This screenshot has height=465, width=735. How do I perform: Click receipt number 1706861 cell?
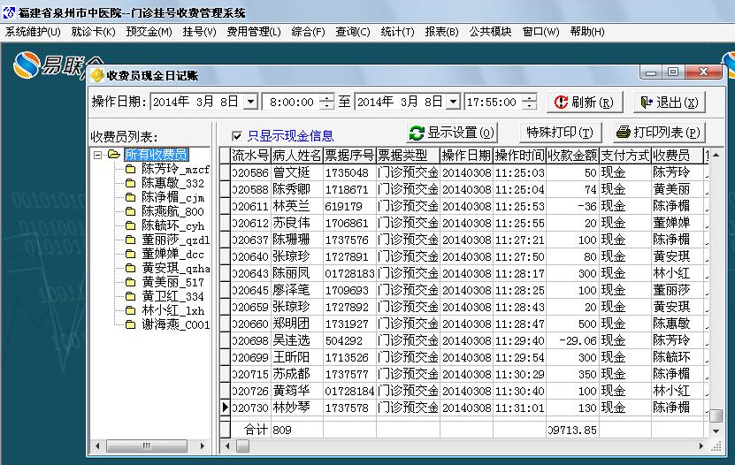[x=349, y=223]
